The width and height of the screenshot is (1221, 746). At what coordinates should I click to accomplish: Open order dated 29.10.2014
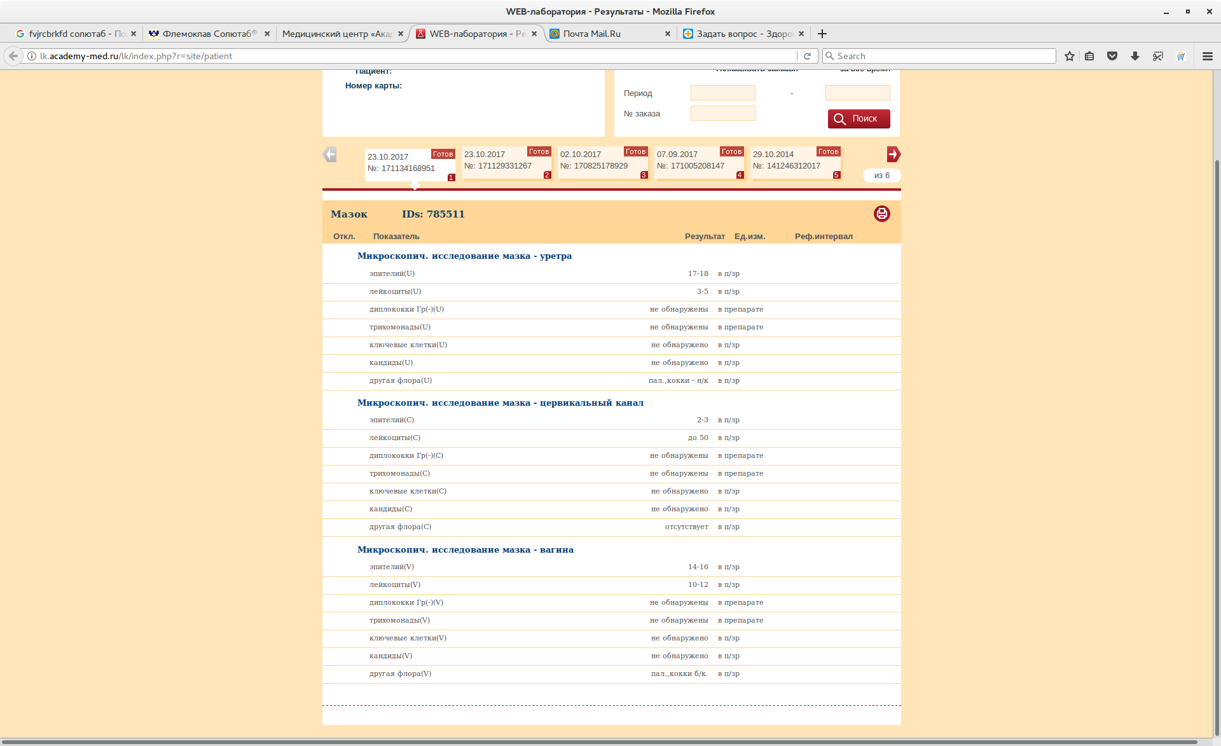[796, 163]
